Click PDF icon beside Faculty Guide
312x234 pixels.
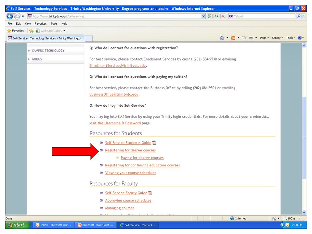tap(150, 193)
